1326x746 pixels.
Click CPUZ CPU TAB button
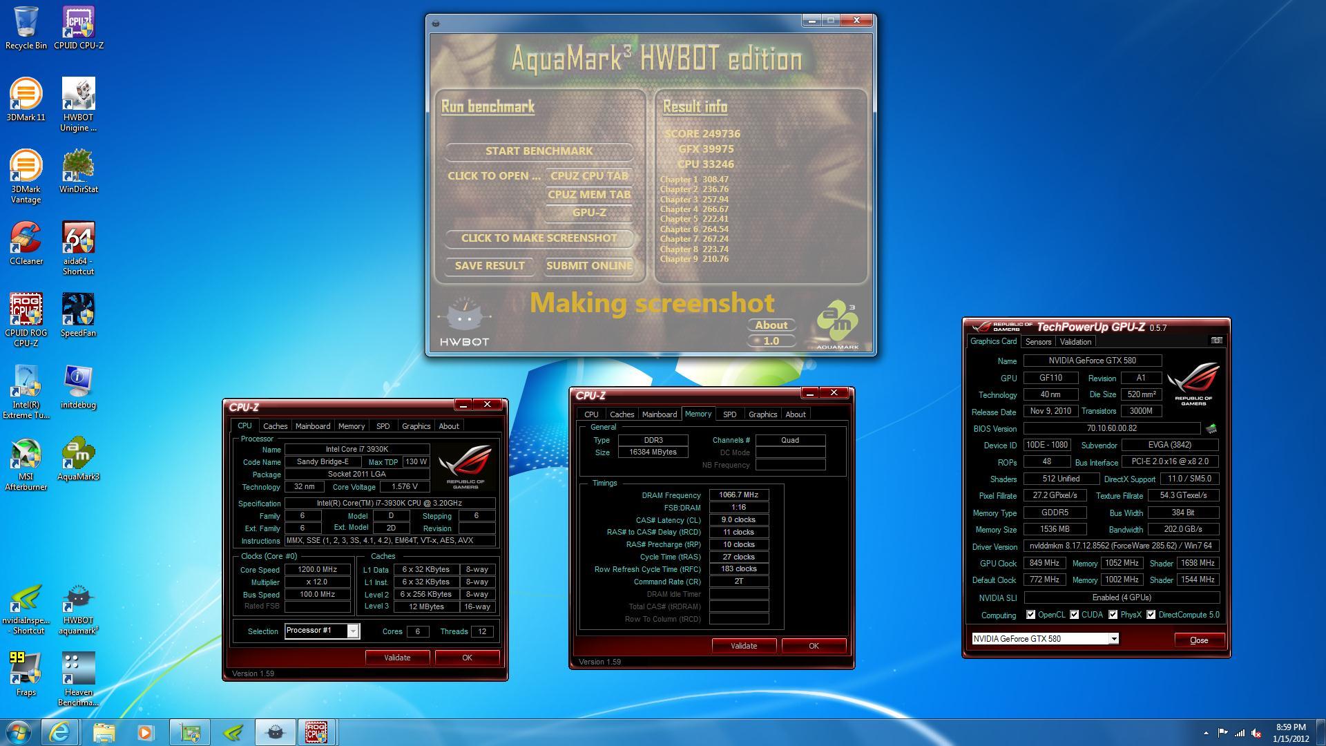coord(589,176)
